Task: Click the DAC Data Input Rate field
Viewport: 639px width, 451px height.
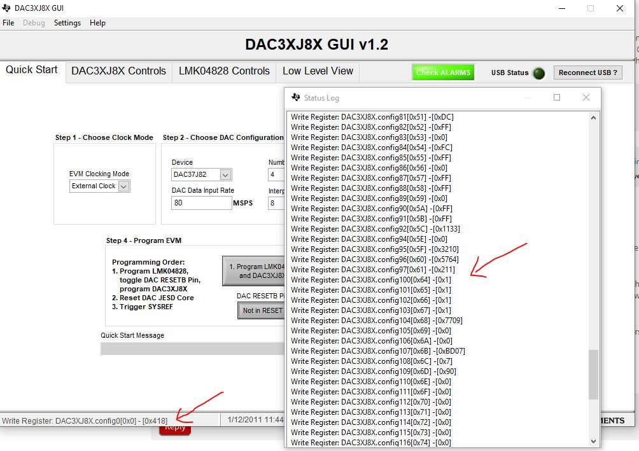Action: tap(202, 203)
